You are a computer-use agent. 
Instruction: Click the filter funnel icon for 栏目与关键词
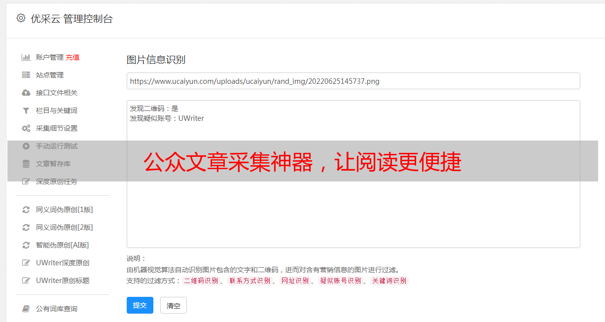26,110
